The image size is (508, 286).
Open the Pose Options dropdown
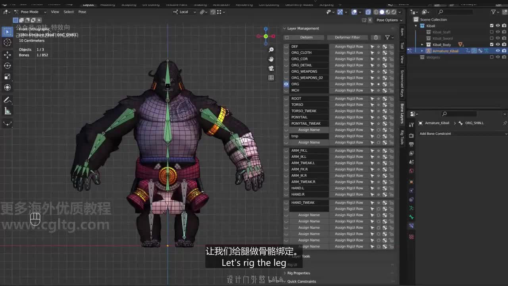[x=389, y=20]
